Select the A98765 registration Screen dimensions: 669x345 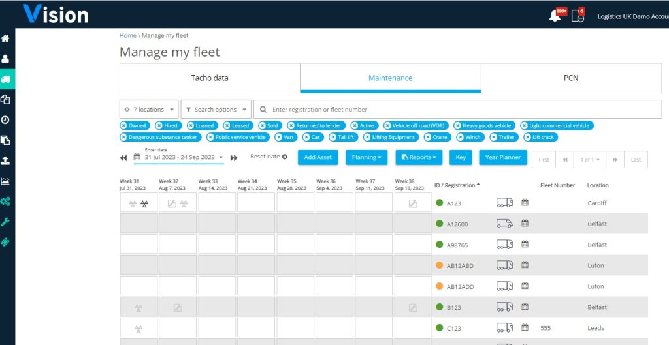pos(458,245)
